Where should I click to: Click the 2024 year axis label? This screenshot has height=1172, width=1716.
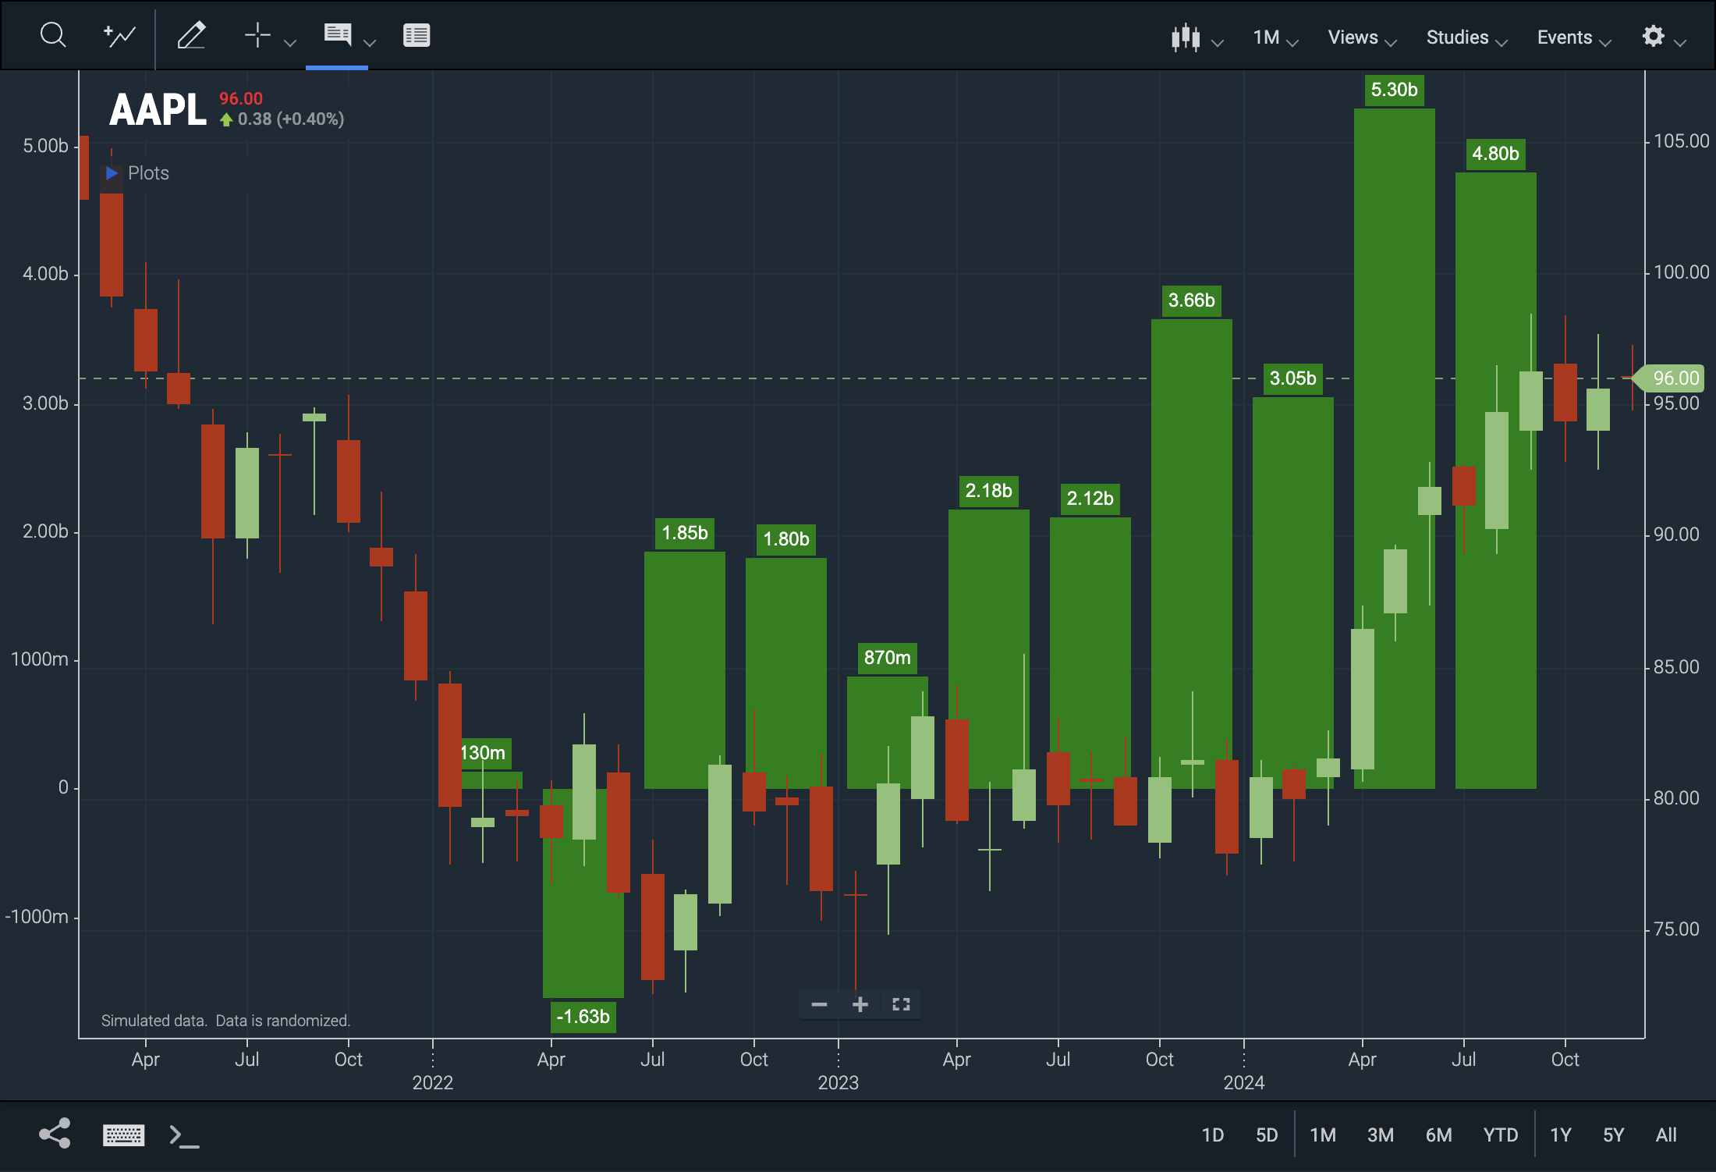tap(1243, 1082)
